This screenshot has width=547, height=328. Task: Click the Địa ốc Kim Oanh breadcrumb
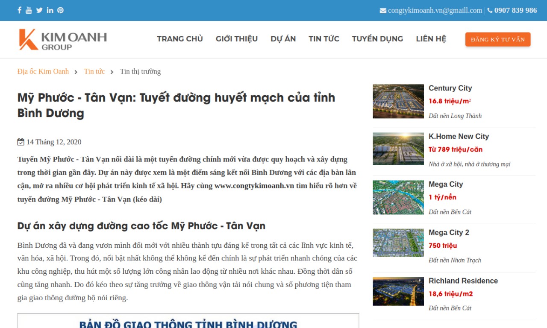[43, 71]
